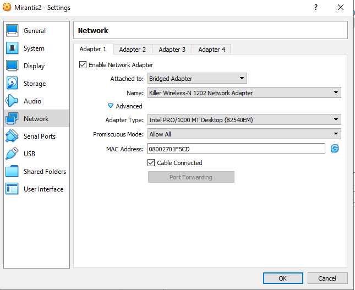Collapse the Advanced section
This screenshot has width=355, height=290.
(111, 106)
